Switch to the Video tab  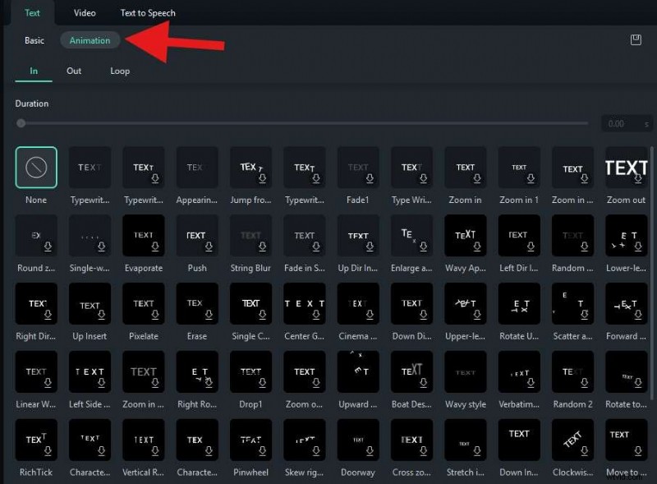pos(85,12)
